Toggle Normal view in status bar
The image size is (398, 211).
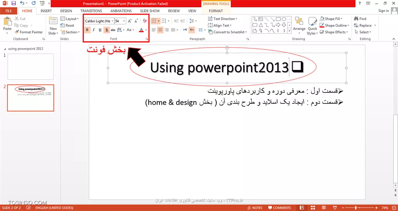pyautogui.click(x=302, y=208)
